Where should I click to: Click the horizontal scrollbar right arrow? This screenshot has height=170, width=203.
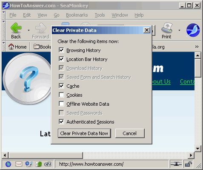(x=191, y=155)
